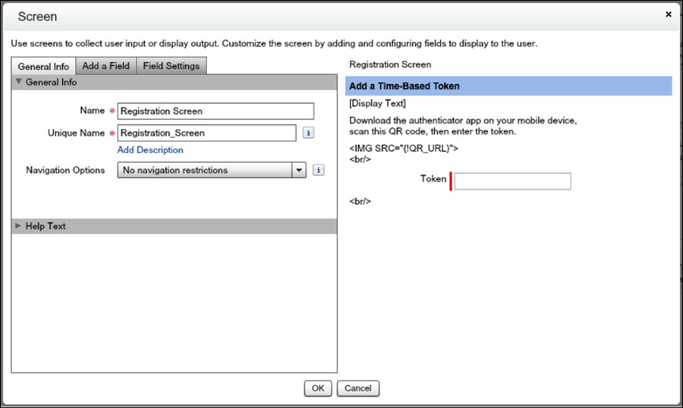
Task: Confirm with the OK button
Action: tap(318, 388)
